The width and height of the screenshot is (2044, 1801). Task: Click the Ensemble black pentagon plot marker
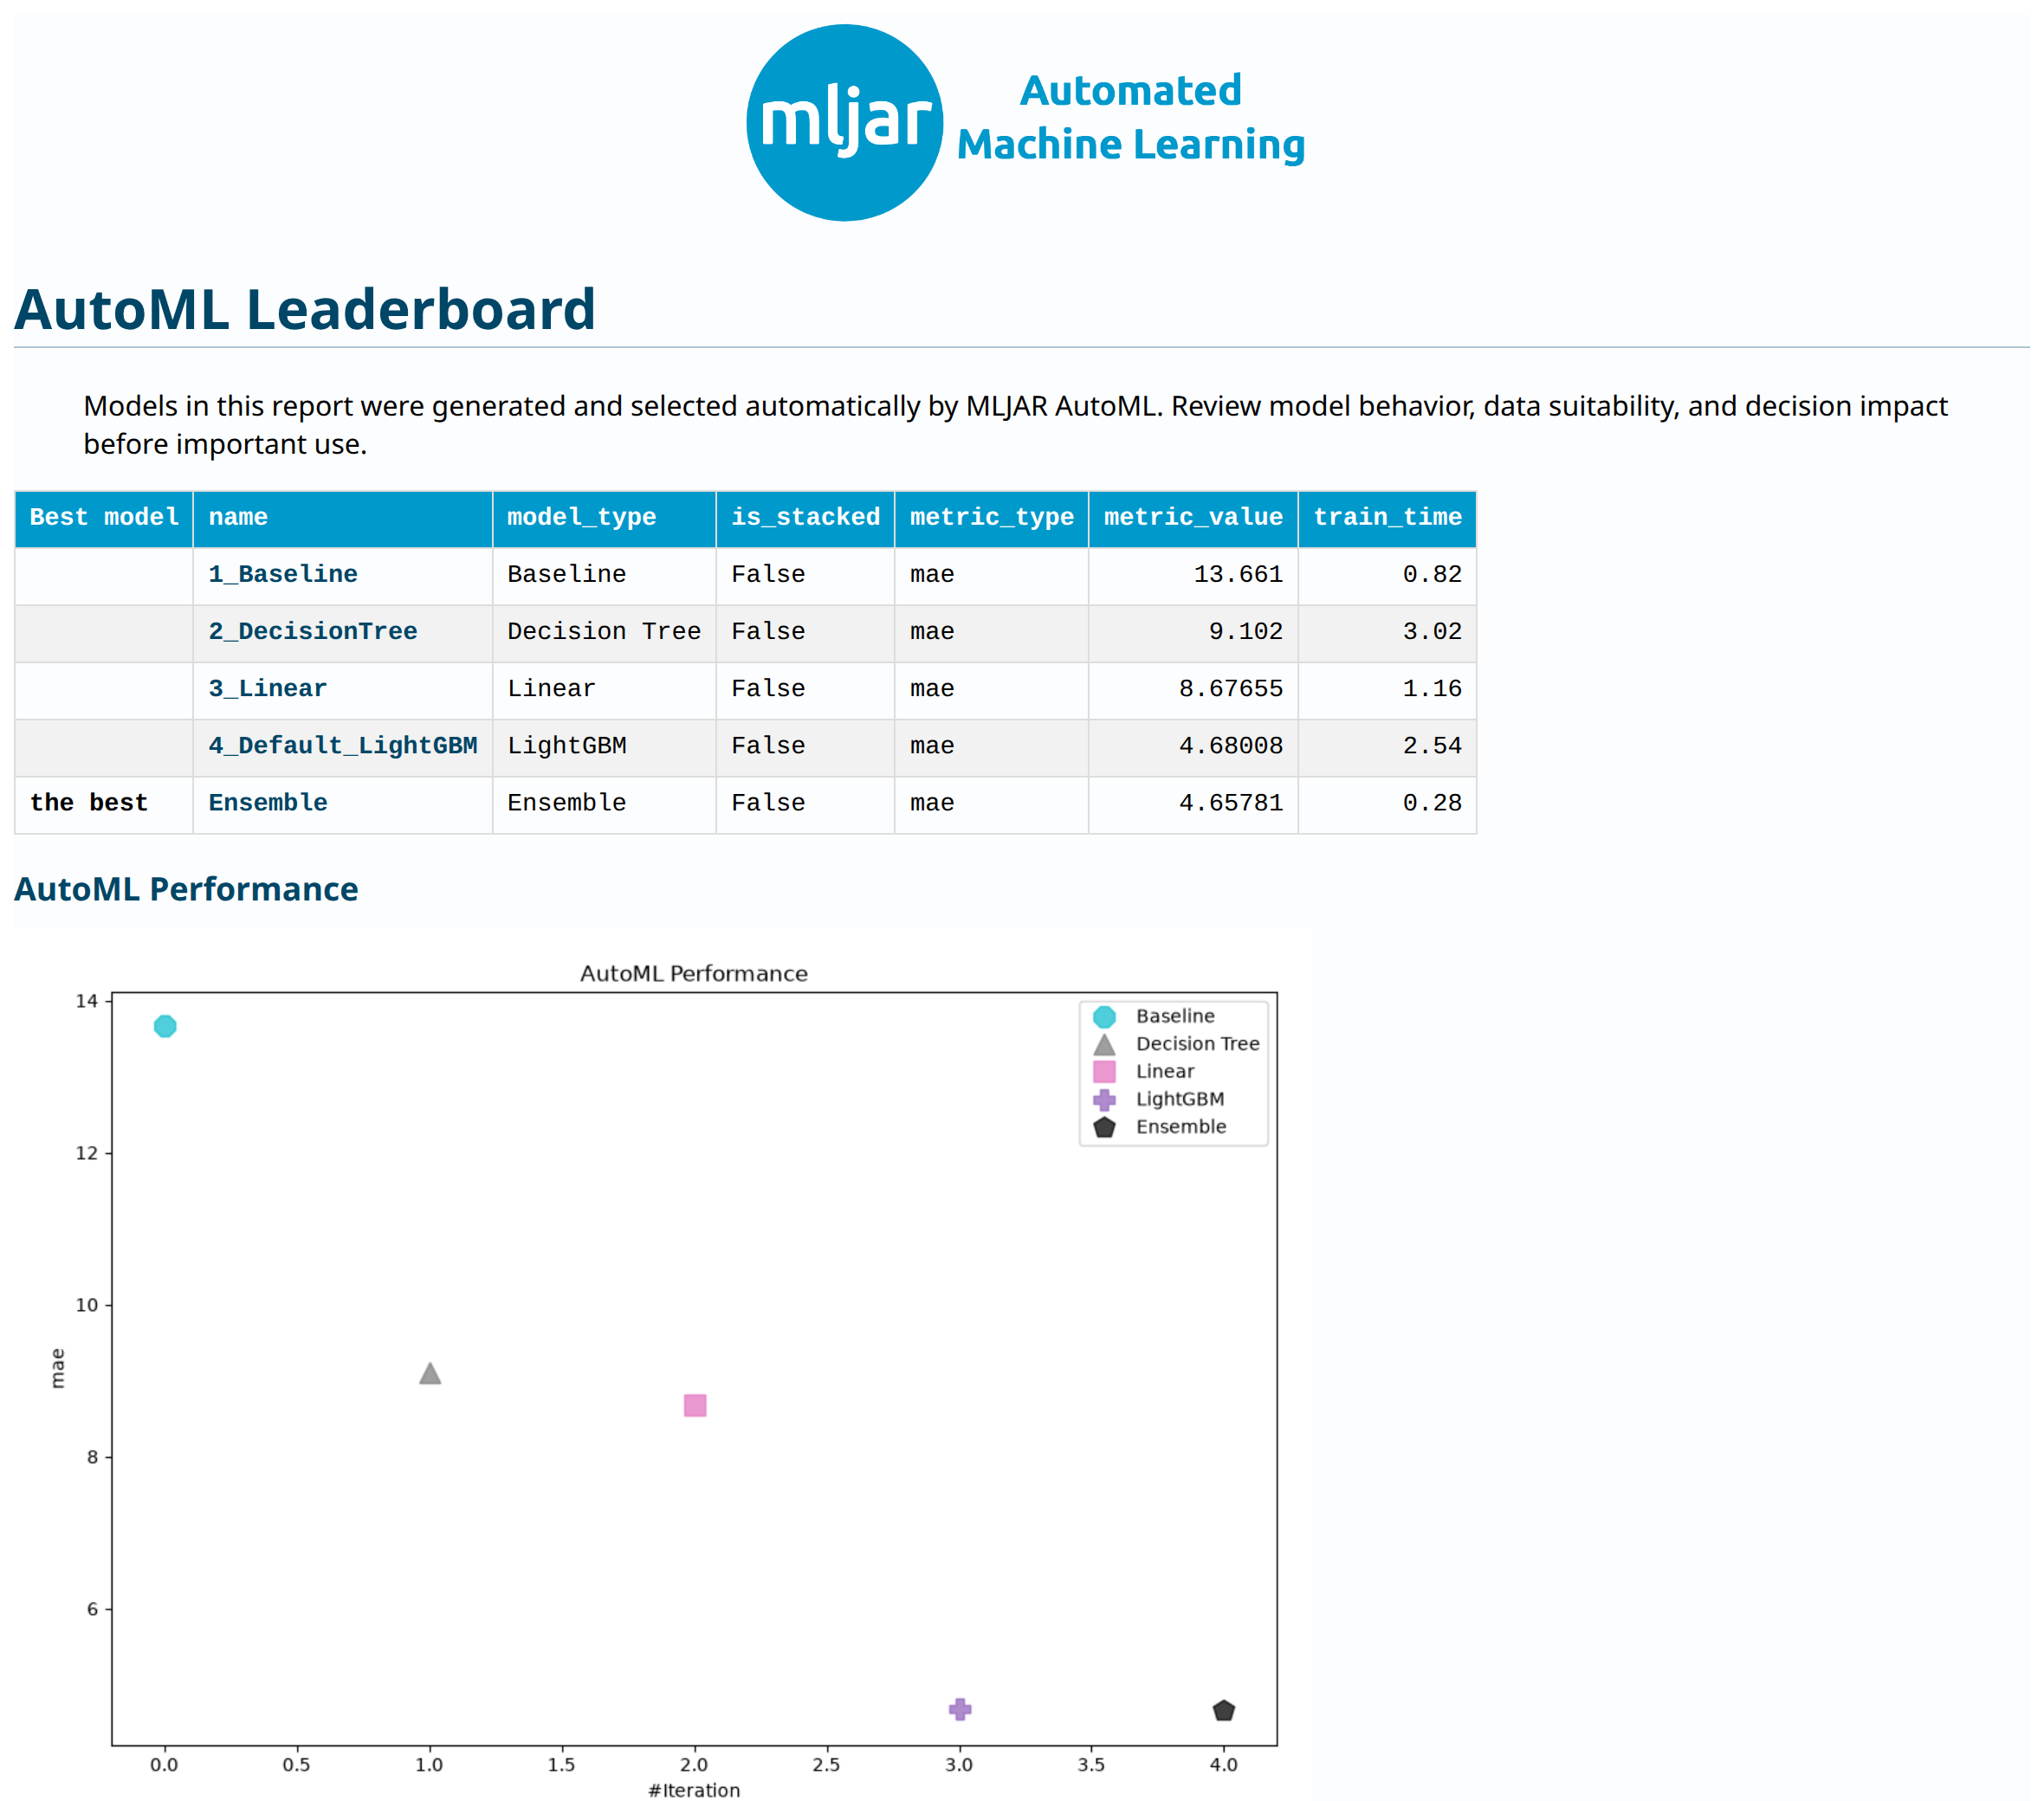pos(1224,1710)
